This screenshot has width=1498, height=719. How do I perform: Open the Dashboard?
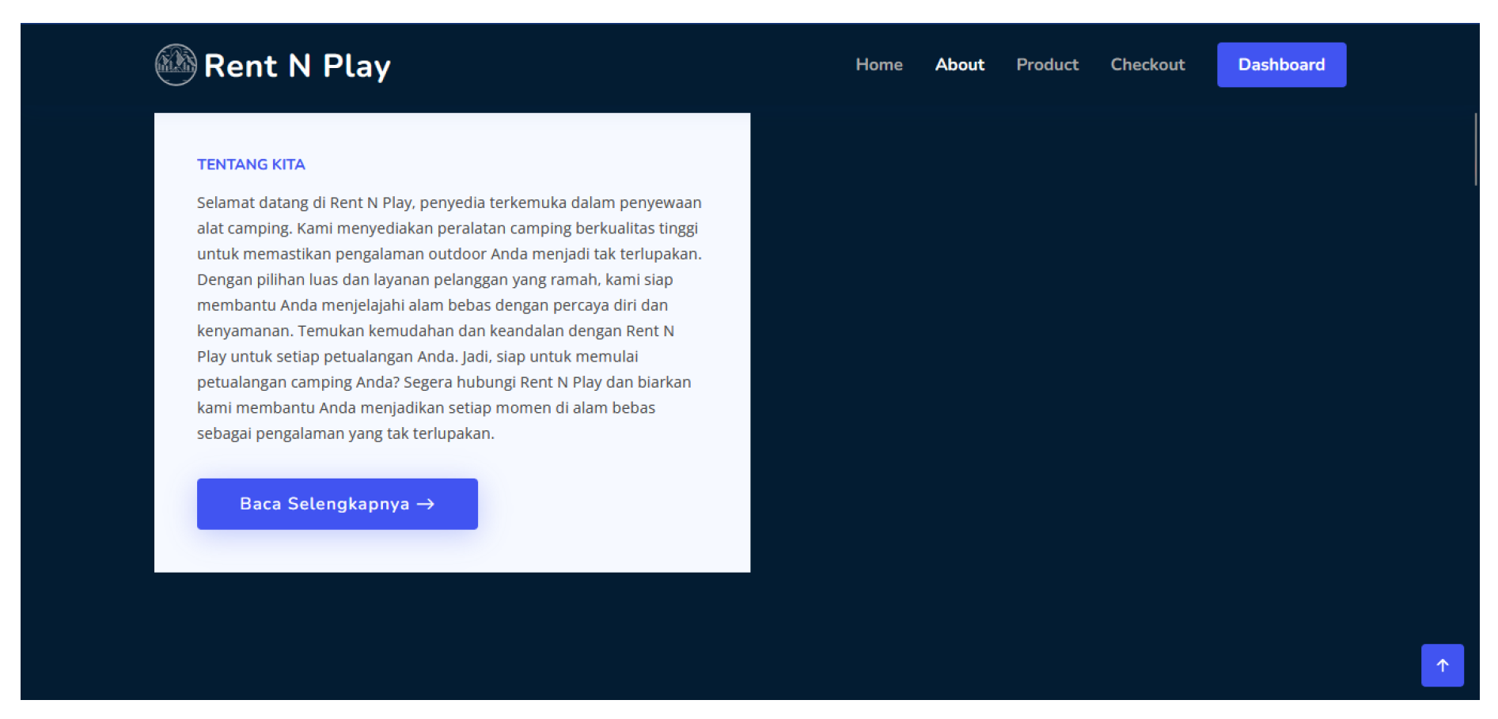pyautogui.click(x=1281, y=64)
